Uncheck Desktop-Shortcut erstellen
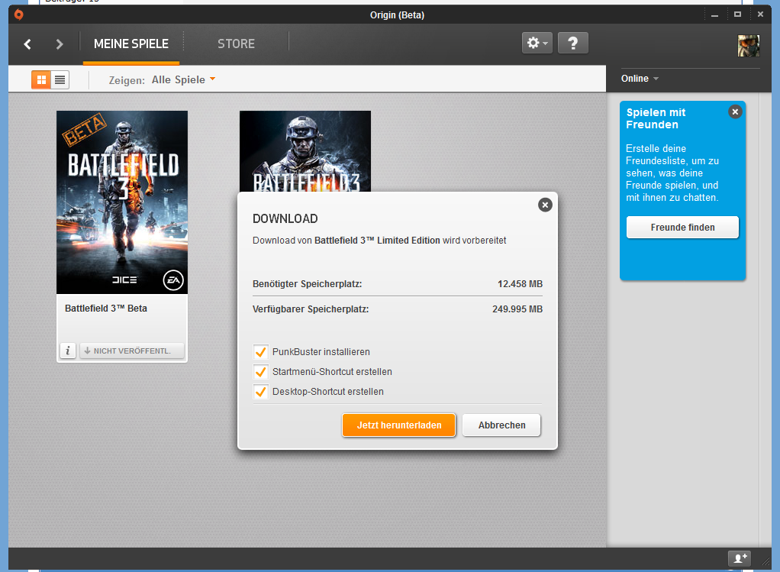The image size is (780, 572). (x=261, y=392)
